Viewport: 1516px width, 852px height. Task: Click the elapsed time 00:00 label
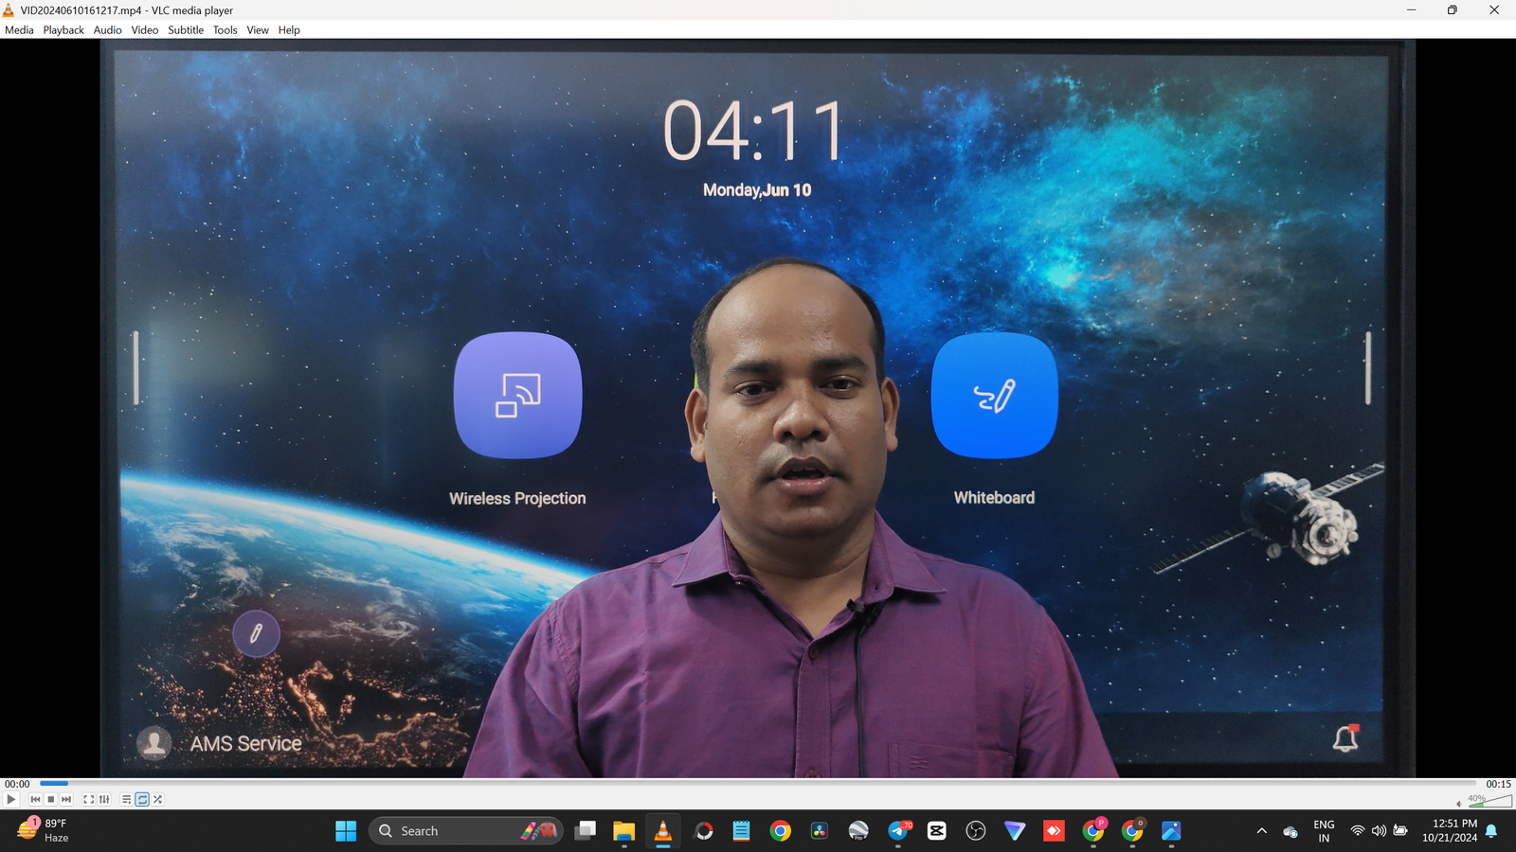(17, 784)
